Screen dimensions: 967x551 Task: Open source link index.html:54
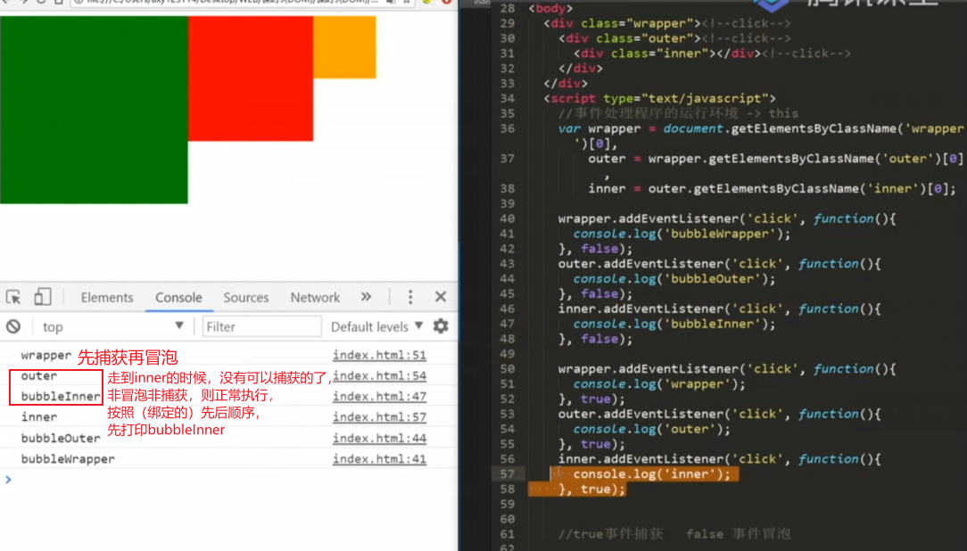[379, 375]
